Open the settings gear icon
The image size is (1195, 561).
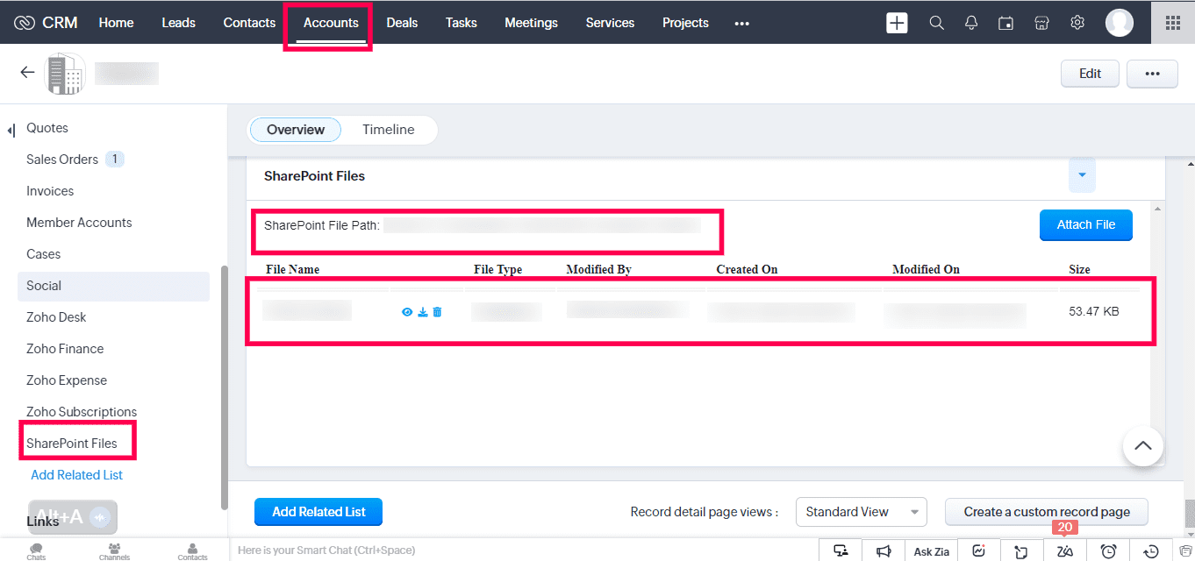(x=1077, y=23)
